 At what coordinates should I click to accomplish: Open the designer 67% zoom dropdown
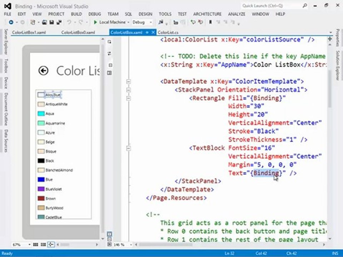tap(30, 245)
